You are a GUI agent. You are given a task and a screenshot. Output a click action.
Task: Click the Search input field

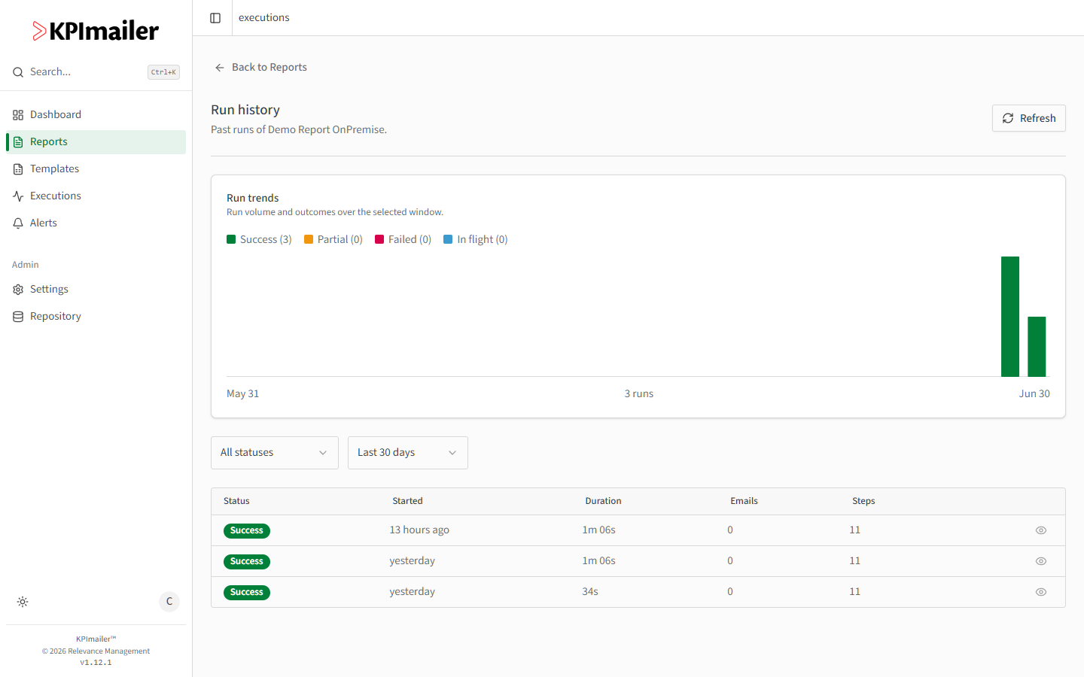coord(96,72)
